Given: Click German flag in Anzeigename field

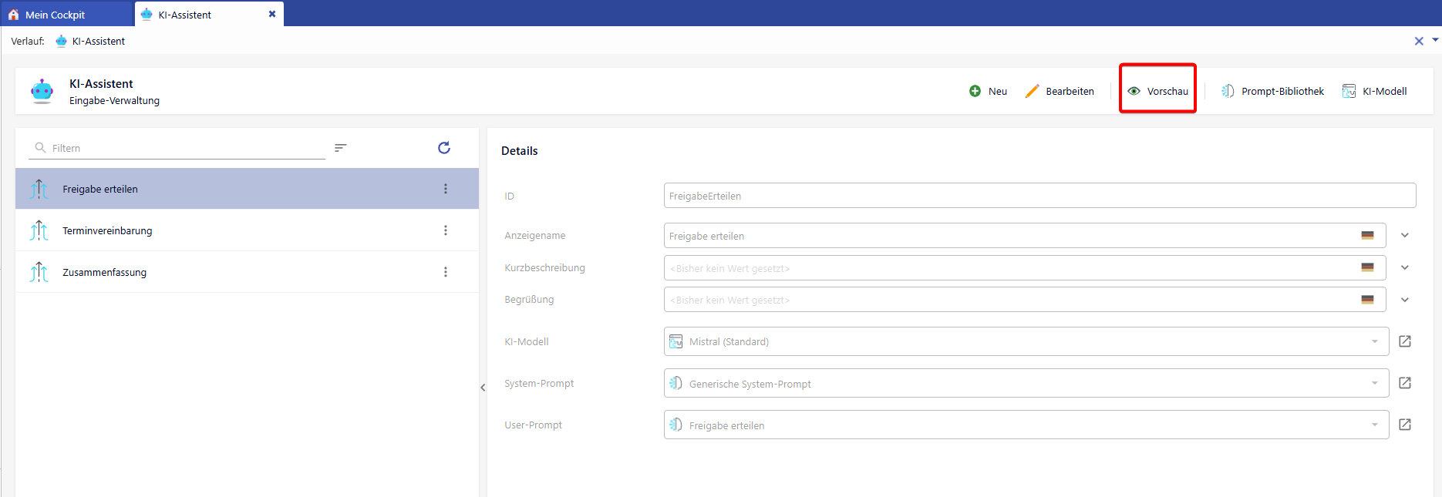Looking at the screenshot, I should coord(1367,236).
